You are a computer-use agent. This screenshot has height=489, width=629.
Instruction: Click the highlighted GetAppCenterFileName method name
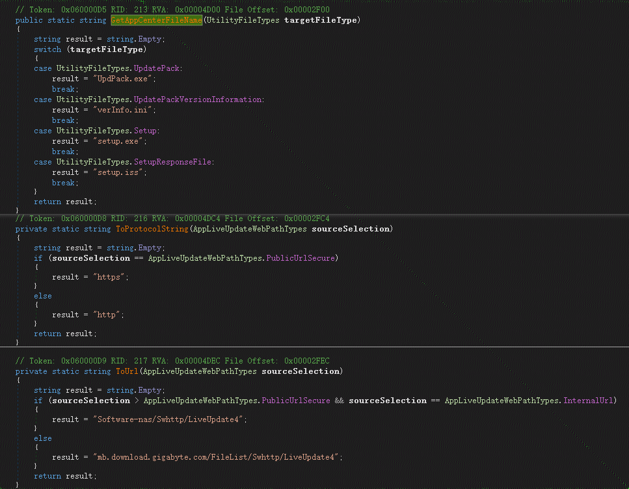click(x=157, y=20)
